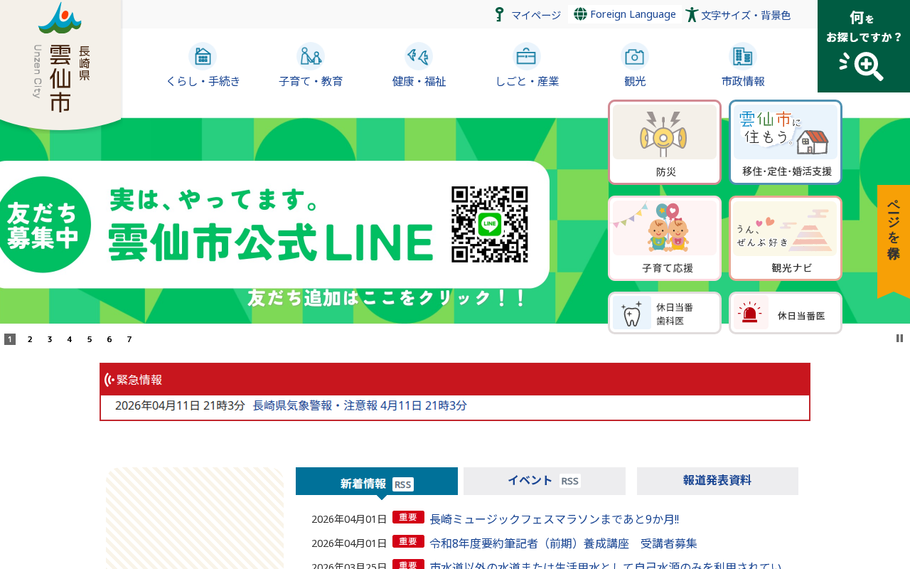Show slide 1 of the banner carousel

[x=10, y=339]
